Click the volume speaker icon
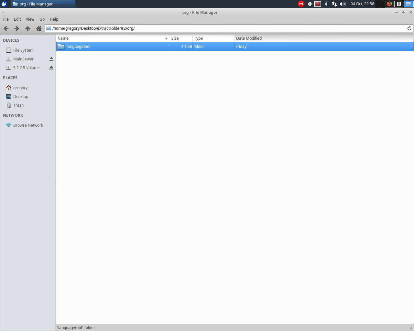Image resolution: width=414 pixels, height=331 pixels. click(x=343, y=4)
